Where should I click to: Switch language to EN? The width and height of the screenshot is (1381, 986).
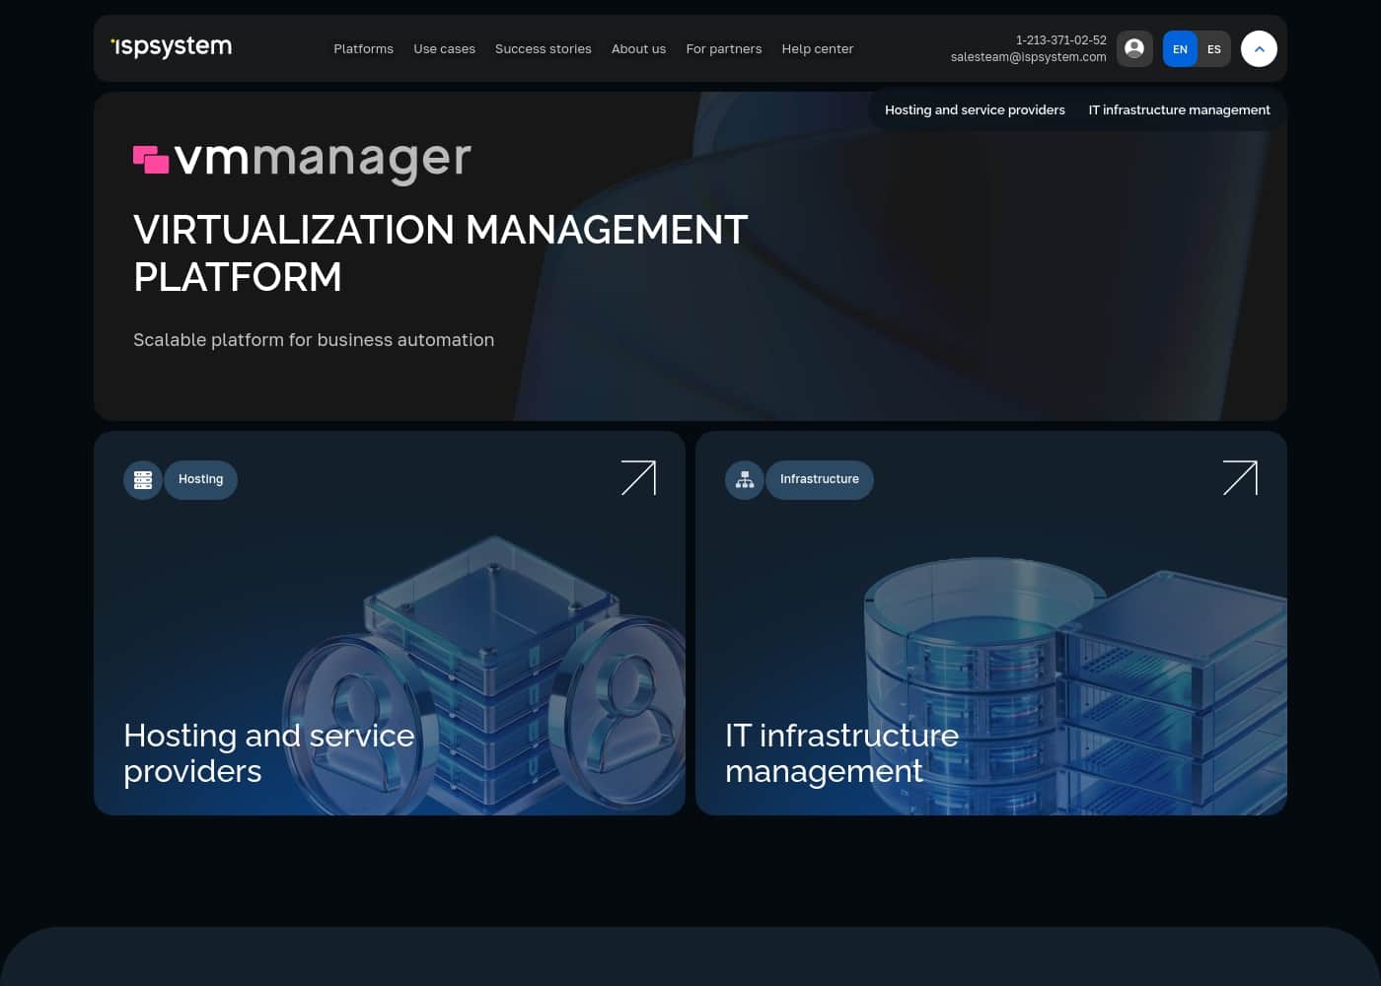pyautogui.click(x=1180, y=48)
